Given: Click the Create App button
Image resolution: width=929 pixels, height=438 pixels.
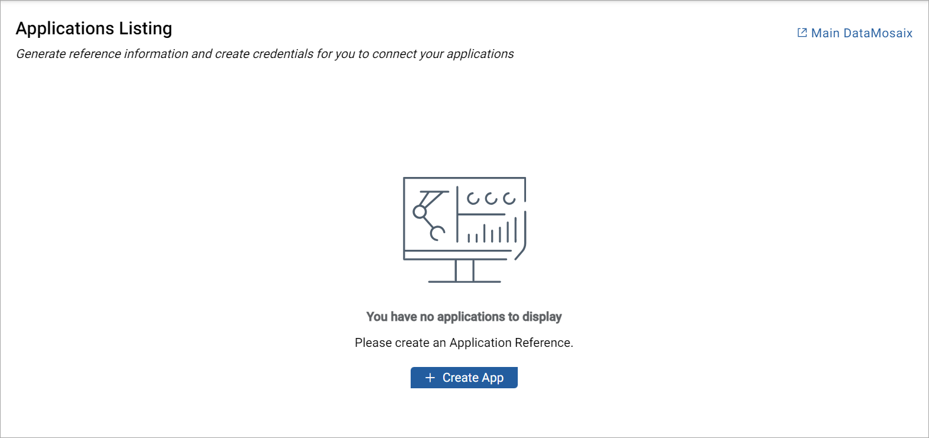Looking at the screenshot, I should [464, 378].
